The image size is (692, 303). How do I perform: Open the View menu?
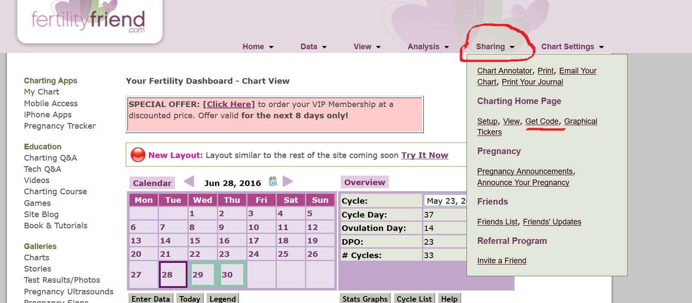point(367,47)
